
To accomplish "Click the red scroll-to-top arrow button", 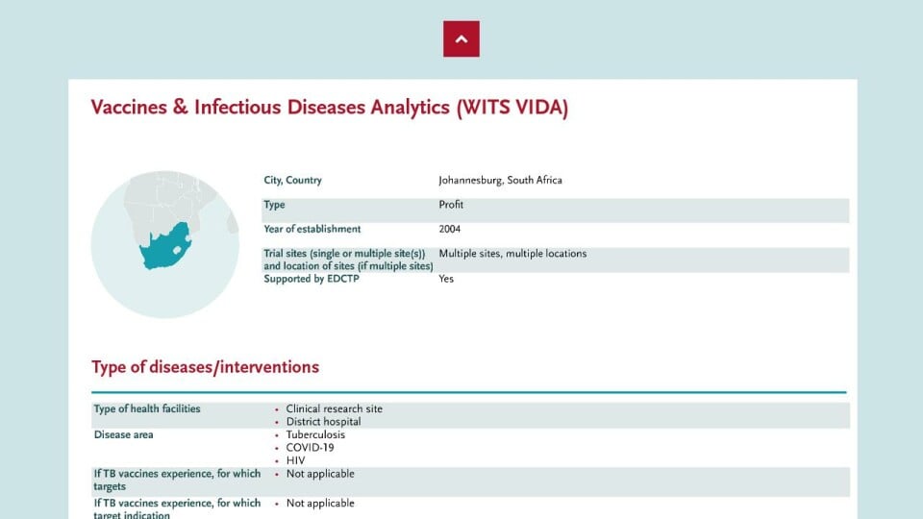I will tap(461, 38).
